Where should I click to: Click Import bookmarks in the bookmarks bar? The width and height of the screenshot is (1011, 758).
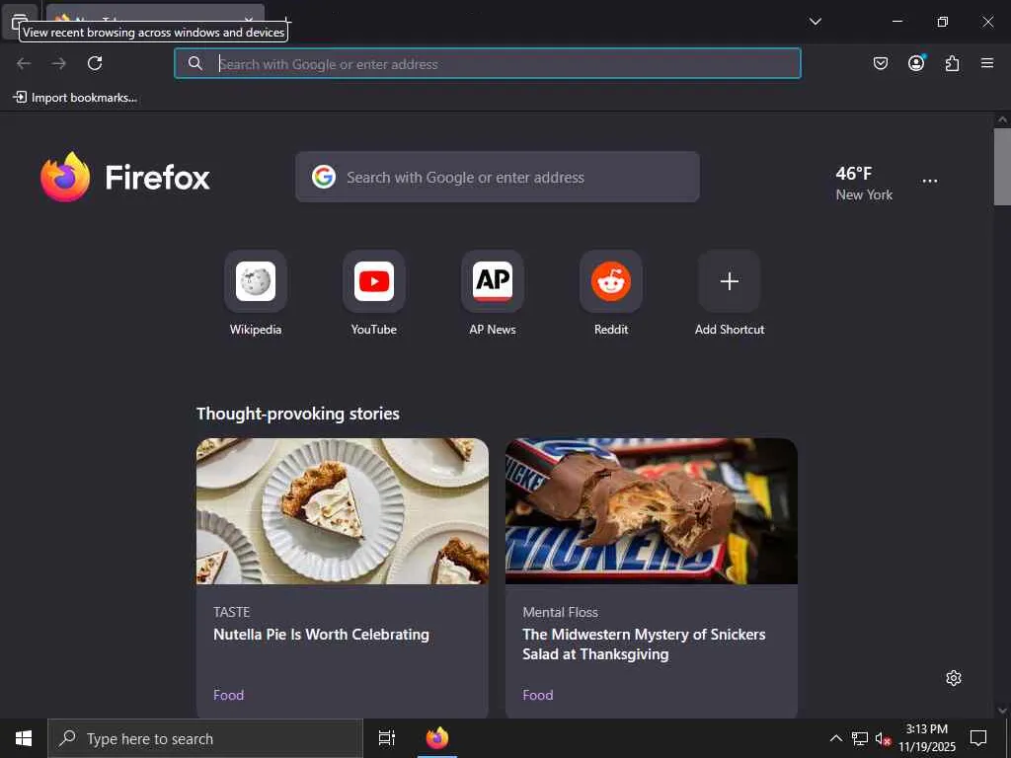click(75, 98)
